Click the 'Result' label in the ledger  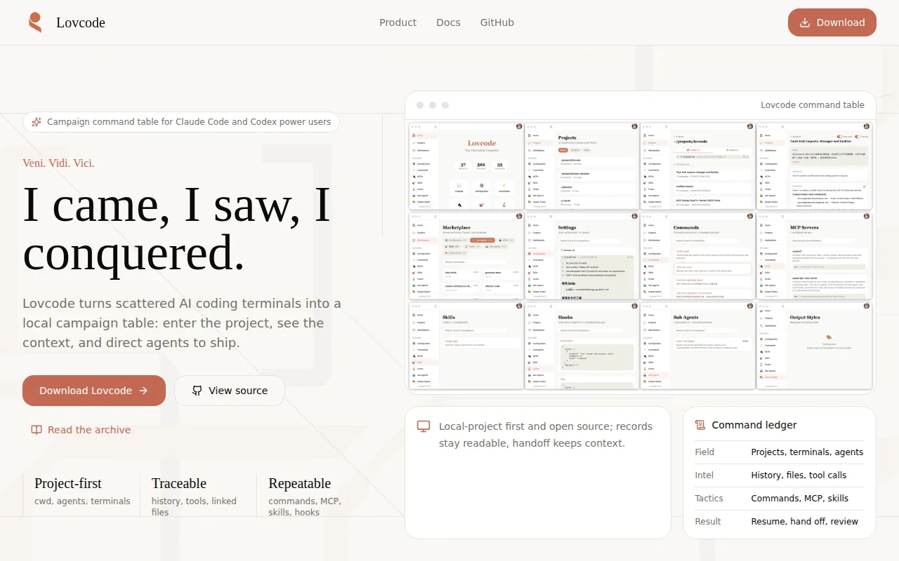[708, 522]
